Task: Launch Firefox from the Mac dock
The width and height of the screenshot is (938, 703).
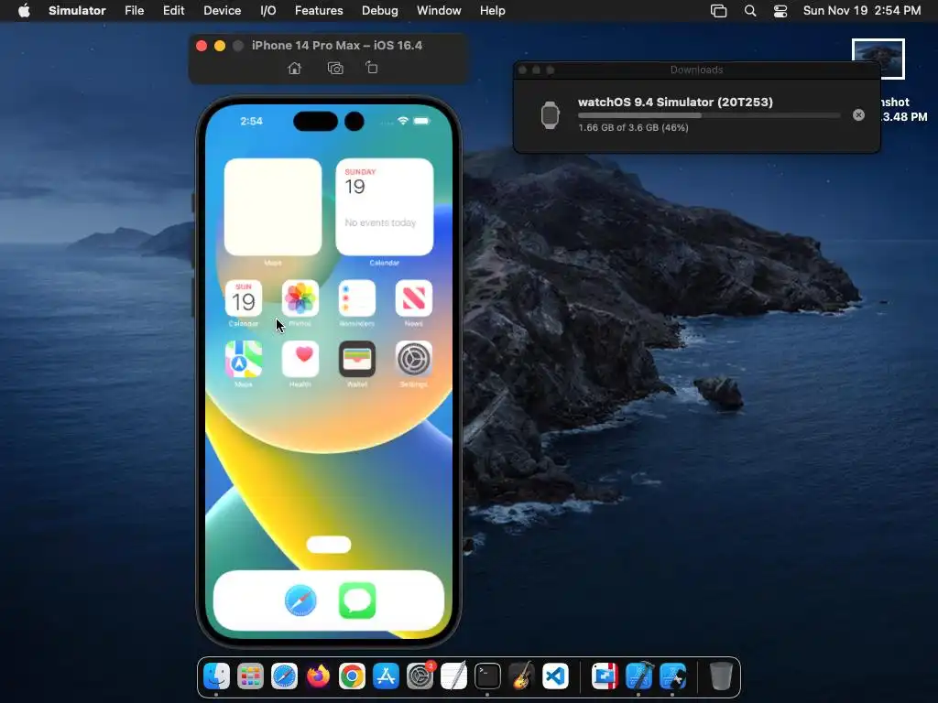Action: pyautogui.click(x=318, y=676)
